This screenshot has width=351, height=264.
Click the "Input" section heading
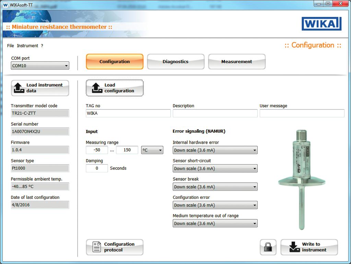[x=92, y=132]
